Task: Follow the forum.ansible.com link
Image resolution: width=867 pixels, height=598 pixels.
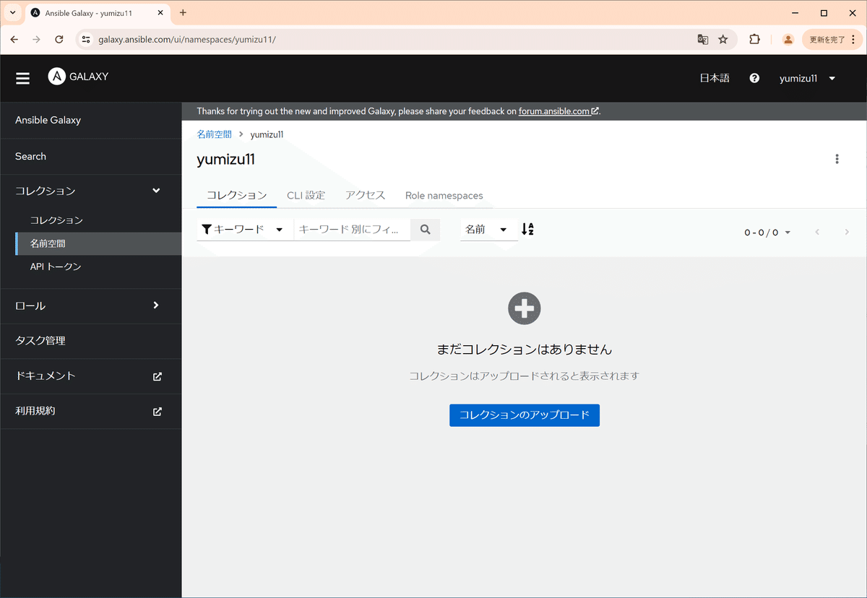Action: (558, 111)
